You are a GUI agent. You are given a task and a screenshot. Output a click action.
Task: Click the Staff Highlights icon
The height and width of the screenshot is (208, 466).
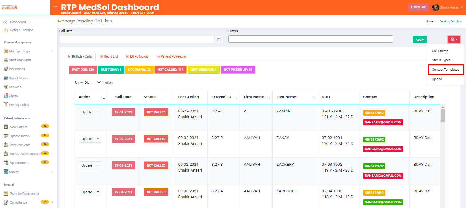pos(6,60)
